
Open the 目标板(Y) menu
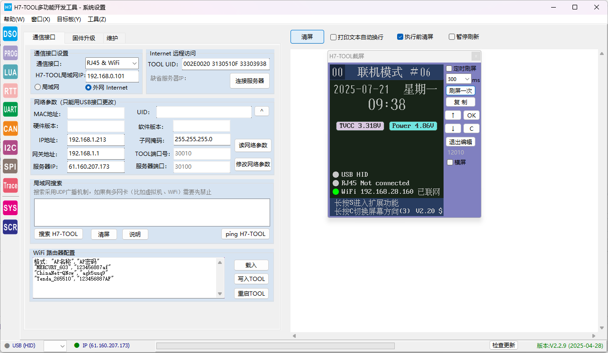69,19
